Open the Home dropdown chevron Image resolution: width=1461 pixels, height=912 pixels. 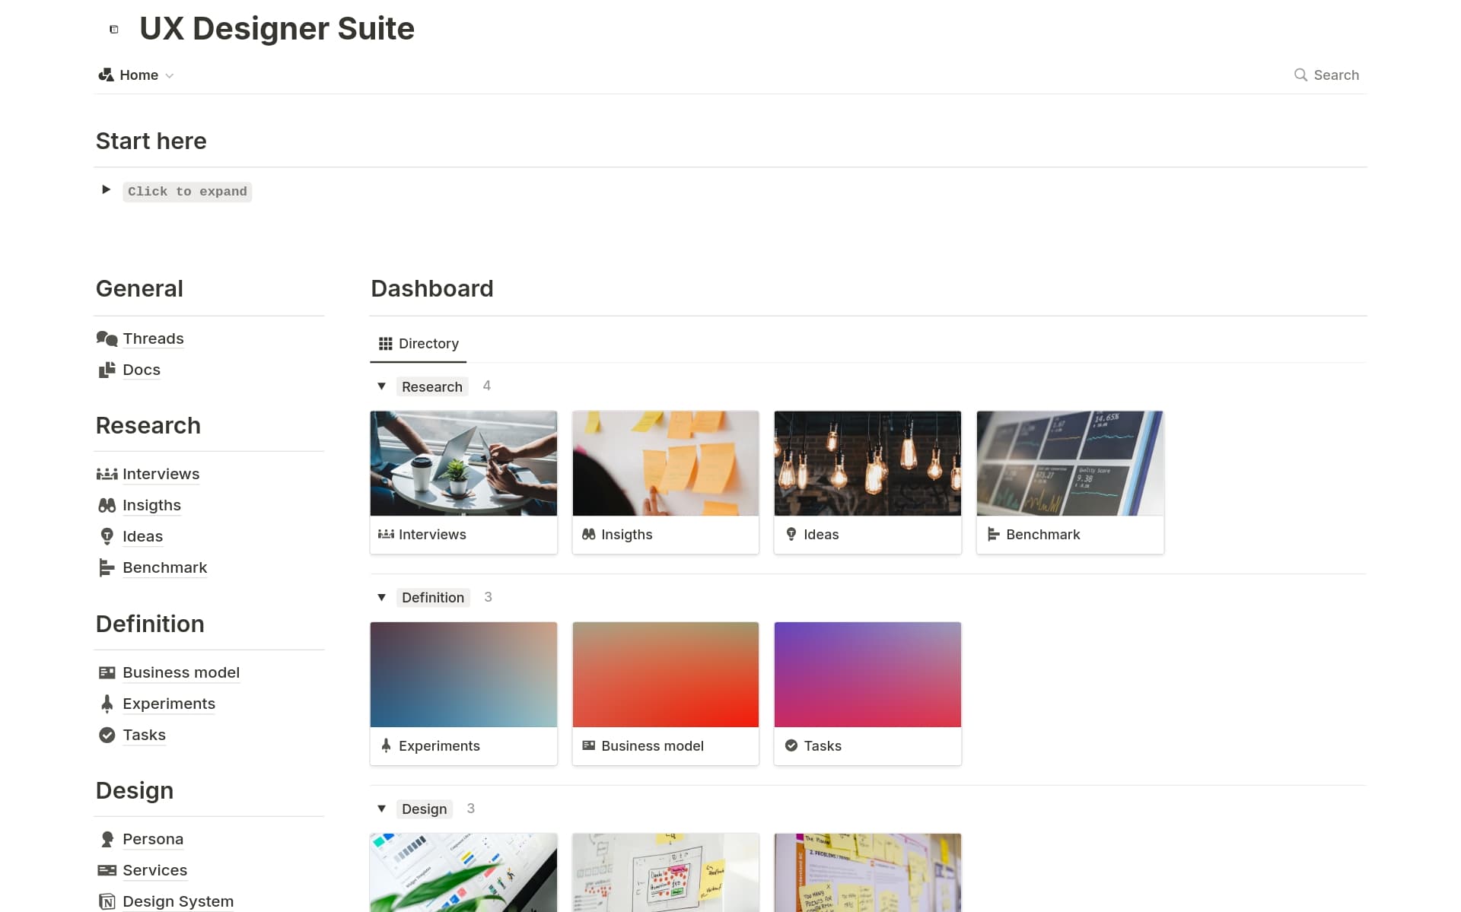170,75
